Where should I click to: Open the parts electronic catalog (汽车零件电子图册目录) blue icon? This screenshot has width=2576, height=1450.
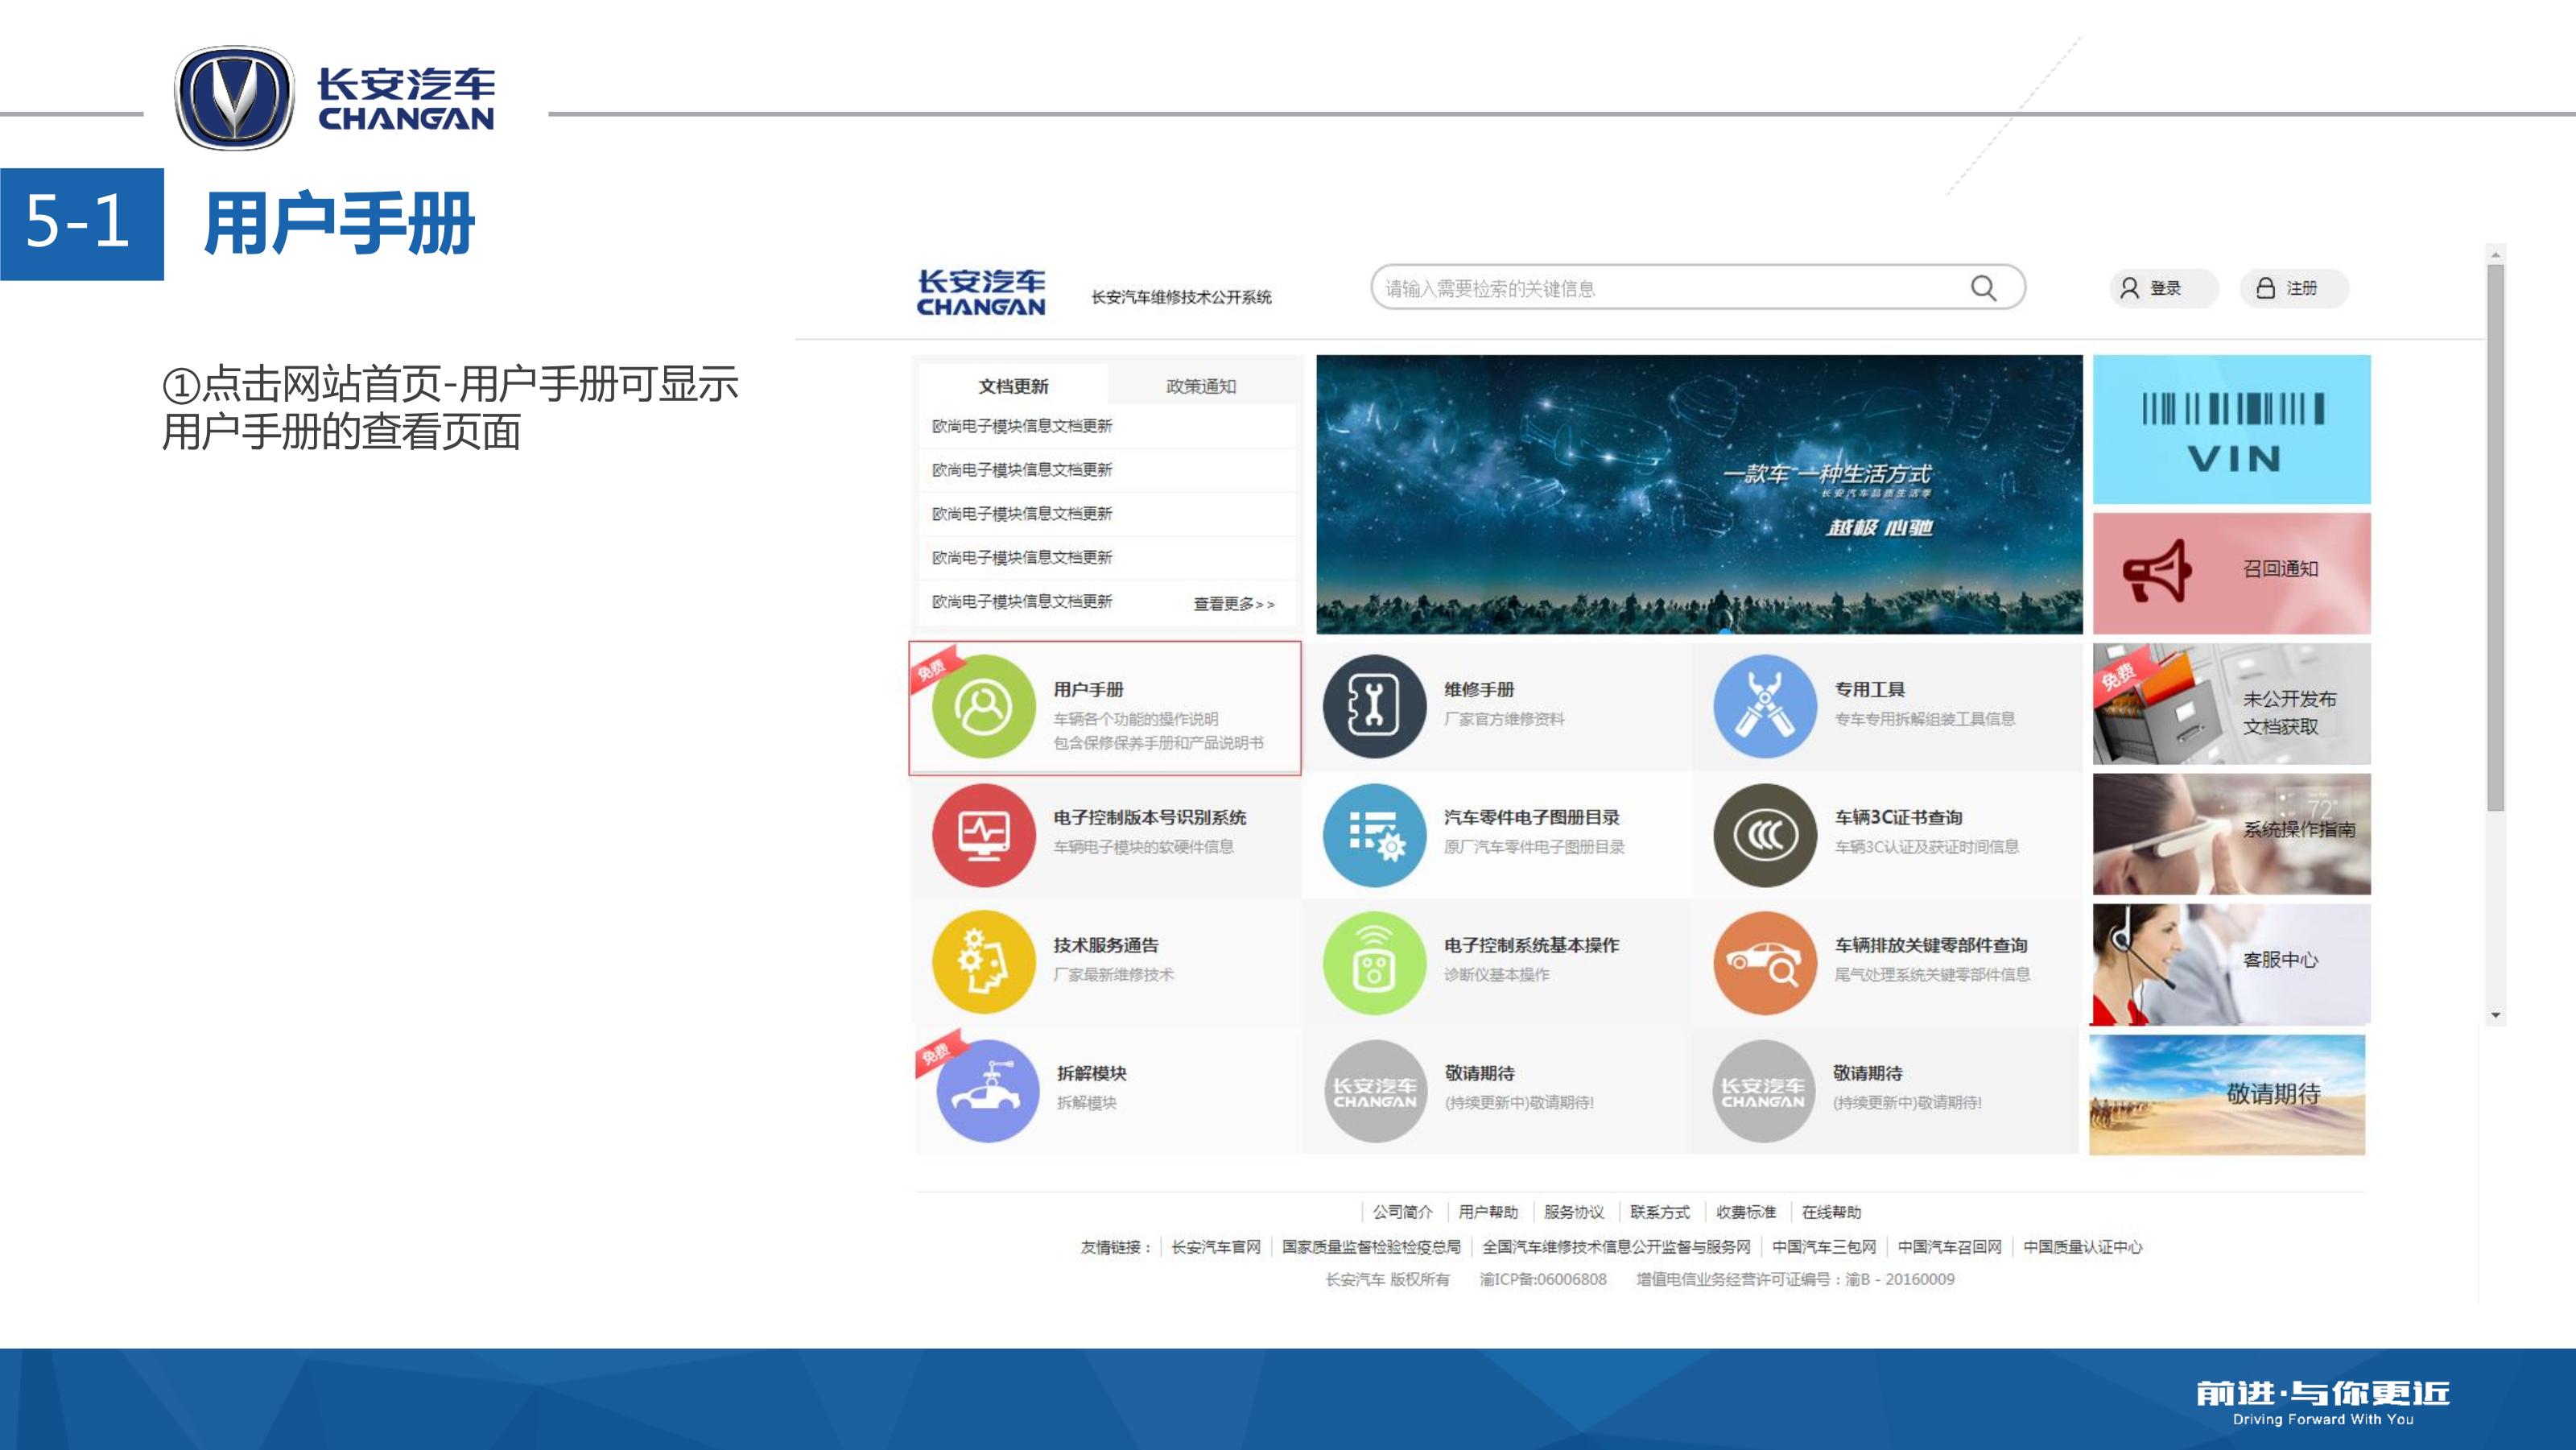(x=1374, y=835)
